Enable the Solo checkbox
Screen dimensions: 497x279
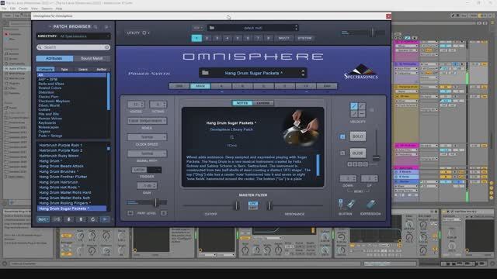(x=342, y=136)
